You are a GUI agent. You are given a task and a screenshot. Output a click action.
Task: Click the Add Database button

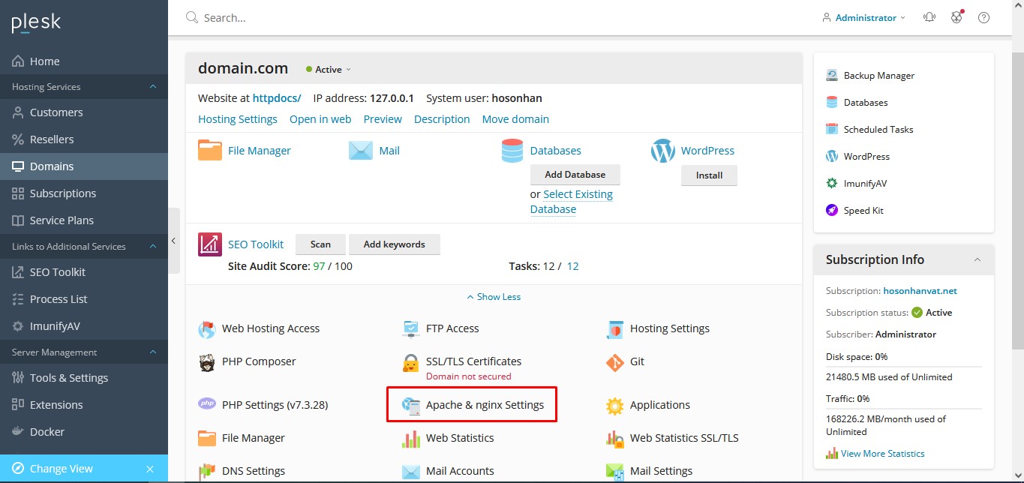coord(575,174)
